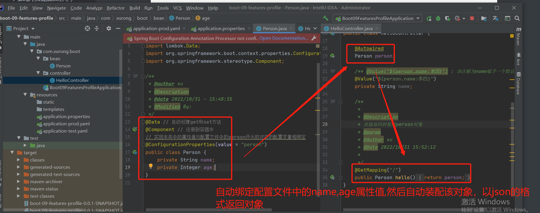Viewport: 540px width, 213px height.
Task: Open the Maven side panel
Action: point(518,36)
